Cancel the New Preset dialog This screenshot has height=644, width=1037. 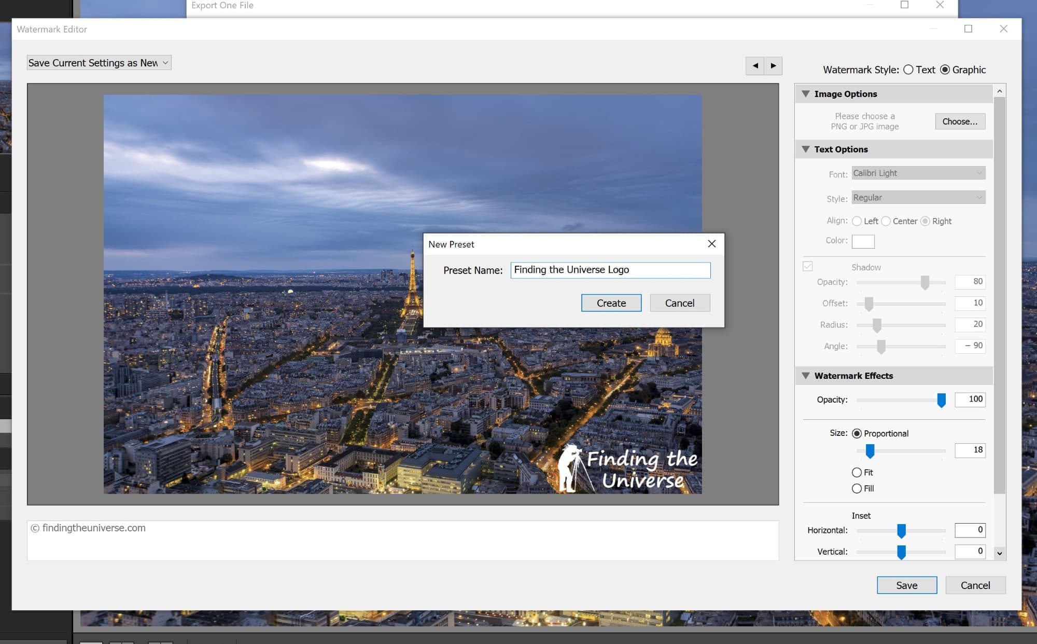tap(680, 303)
